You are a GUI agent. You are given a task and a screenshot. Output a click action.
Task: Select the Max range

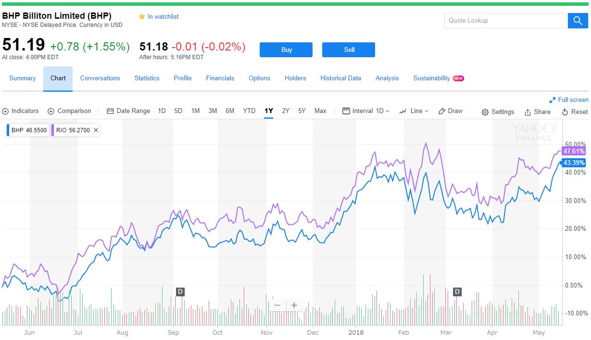pyautogui.click(x=320, y=111)
